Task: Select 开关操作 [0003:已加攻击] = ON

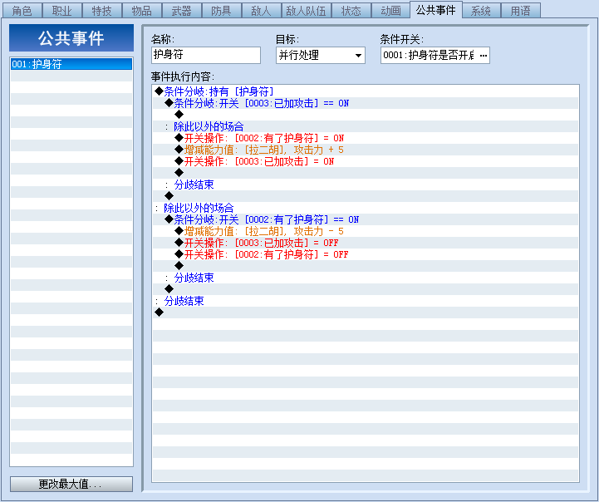Action: coord(366,161)
